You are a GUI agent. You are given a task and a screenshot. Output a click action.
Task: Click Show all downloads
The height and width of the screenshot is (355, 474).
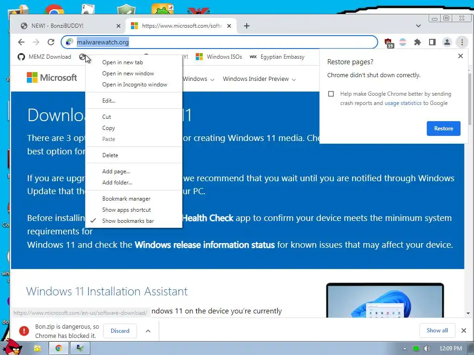[437, 330]
